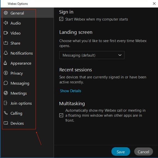Viewport: 158px width, 158px height.
Task: Uncheck Start Webex when my computer starts
Action: click(61, 19)
